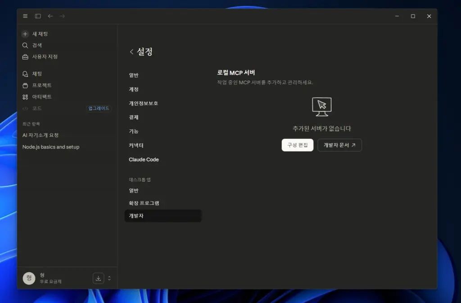Open the Claude Code settings tab

click(163, 160)
